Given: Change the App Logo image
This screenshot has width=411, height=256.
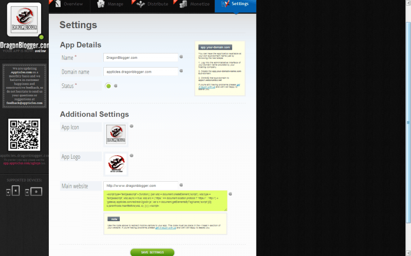Looking at the screenshot, I should pos(116,164).
